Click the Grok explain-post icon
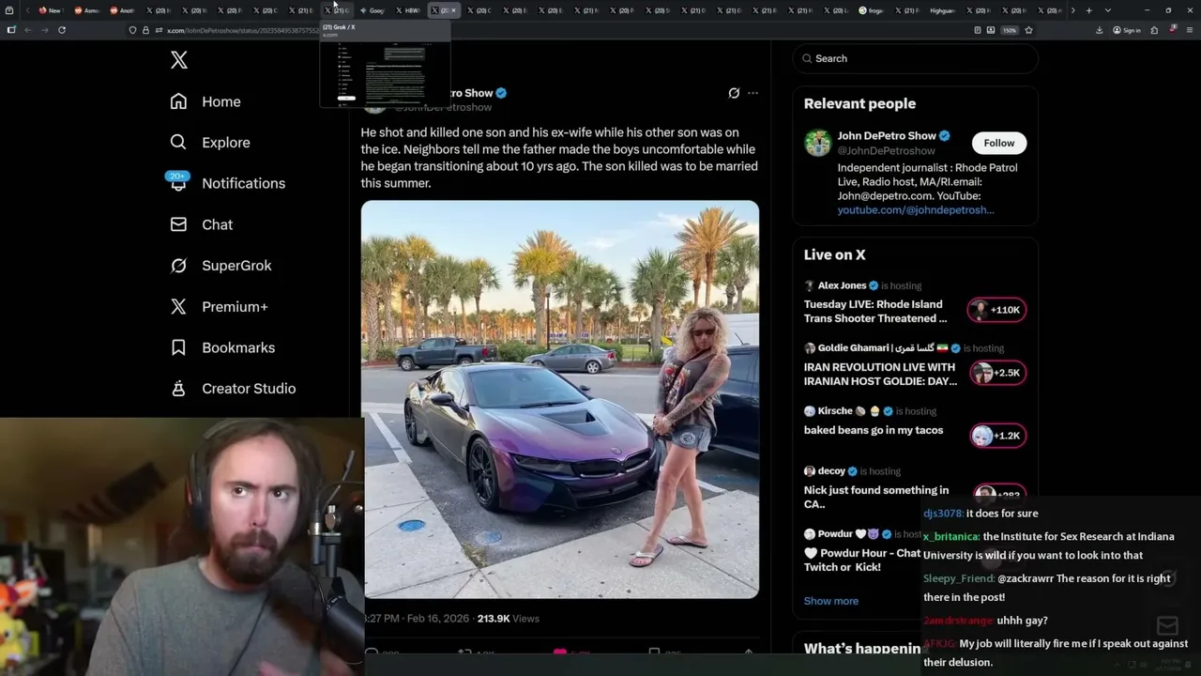This screenshot has height=676, width=1201. point(734,93)
